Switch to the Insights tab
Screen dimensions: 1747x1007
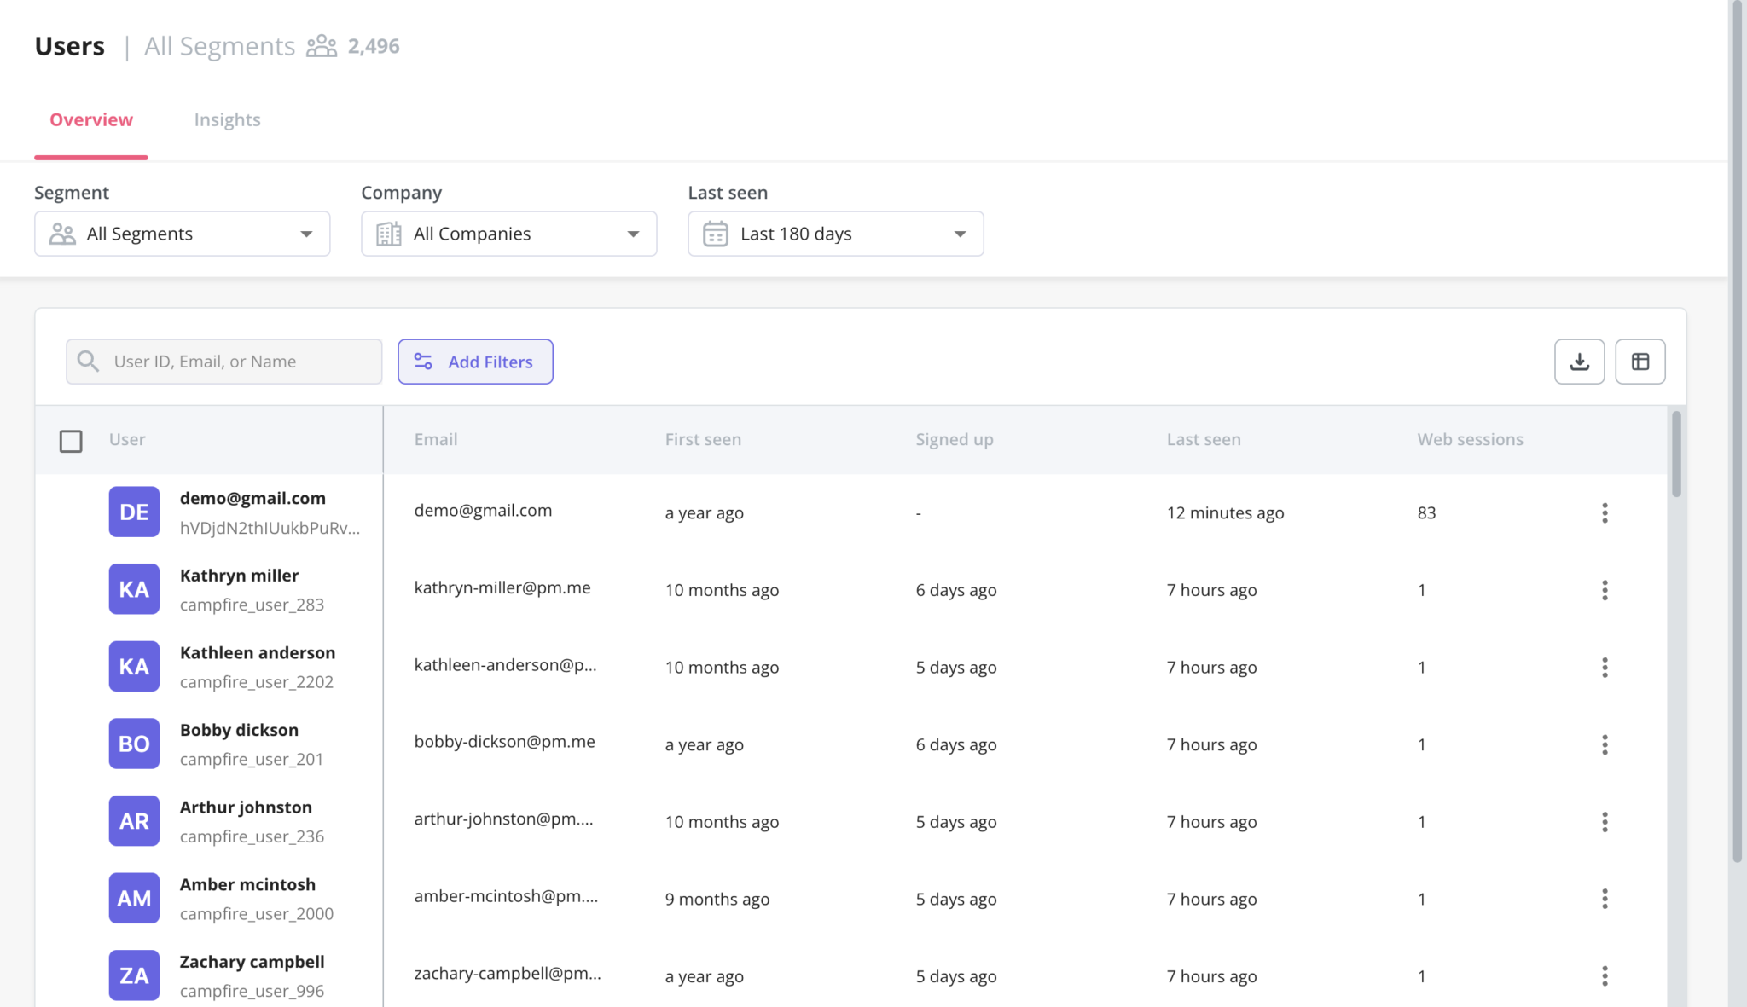227,119
